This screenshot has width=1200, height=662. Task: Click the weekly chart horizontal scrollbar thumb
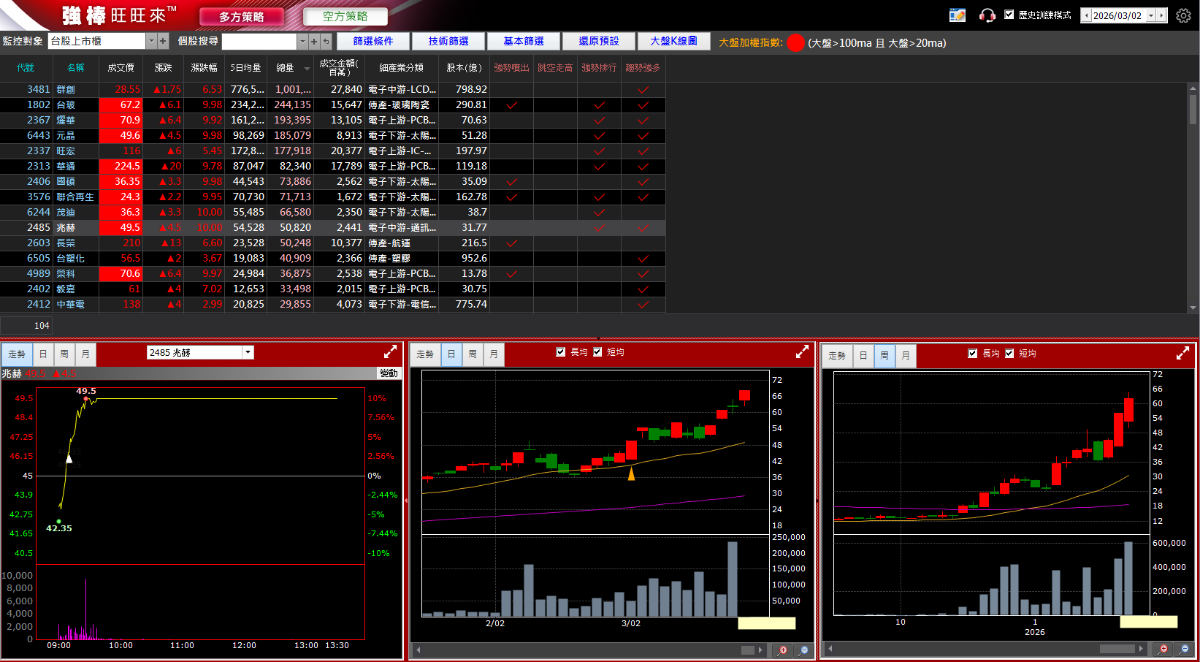coord(1117,649)
